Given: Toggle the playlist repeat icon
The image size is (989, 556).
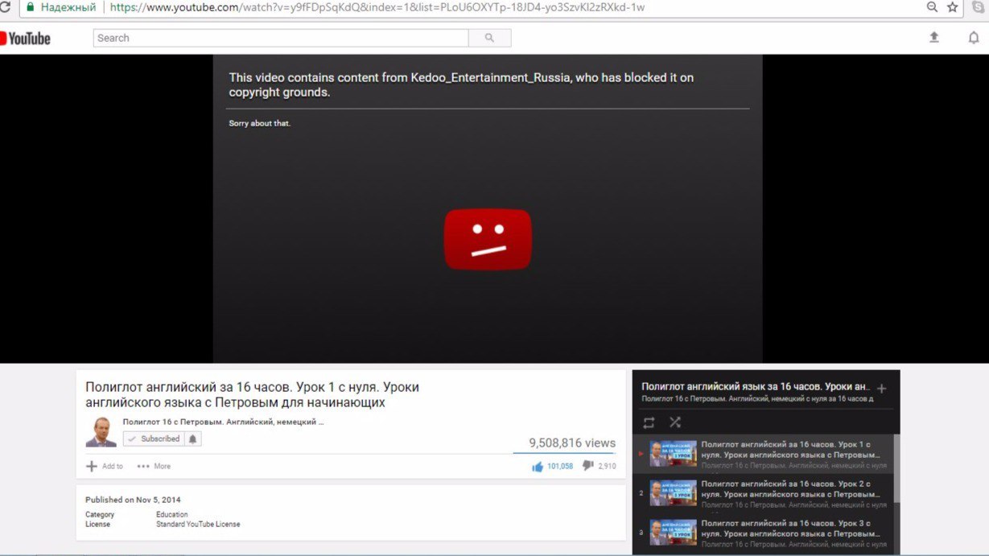Looking at the screenshot, I should (649, 422).
